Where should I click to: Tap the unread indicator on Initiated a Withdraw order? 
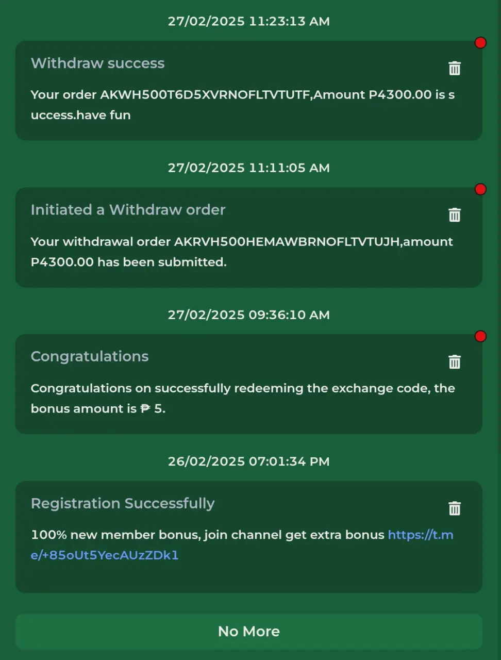480,189
